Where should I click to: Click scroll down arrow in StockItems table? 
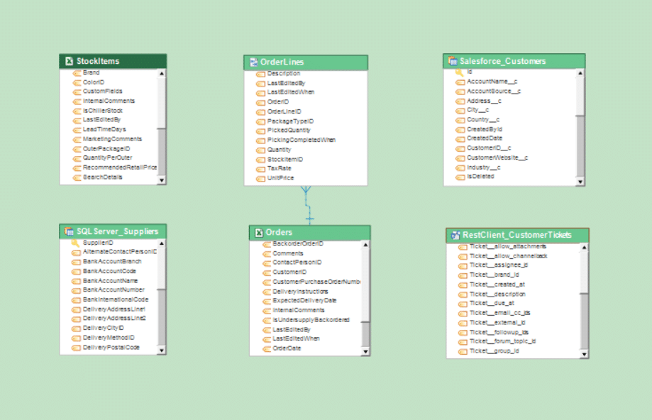[x=161, y=180]
